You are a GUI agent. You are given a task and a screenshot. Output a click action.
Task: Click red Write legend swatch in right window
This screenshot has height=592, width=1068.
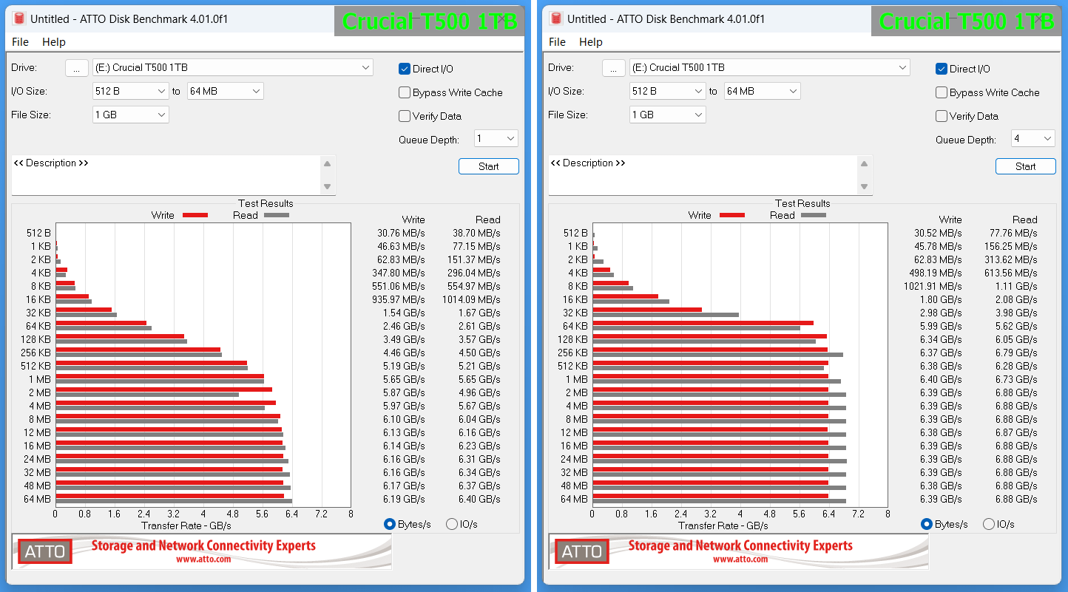tap(732, 215)
